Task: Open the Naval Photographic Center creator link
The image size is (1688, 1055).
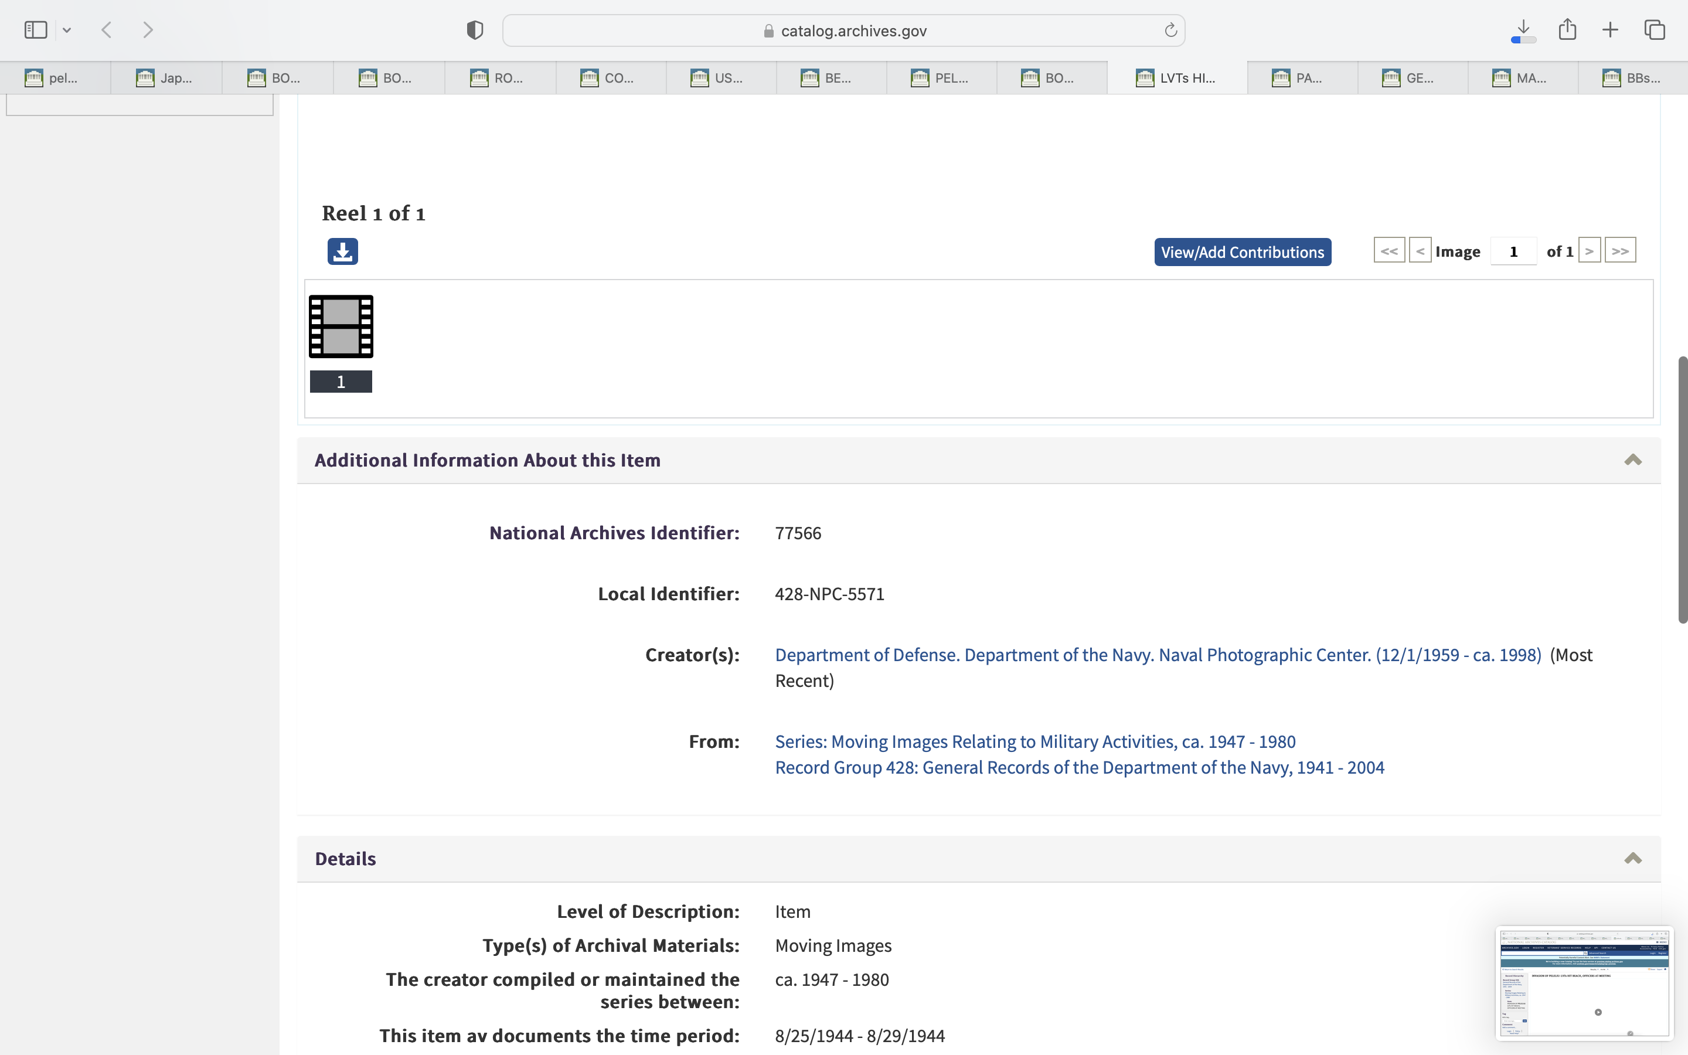Action: pyautogui.click(x=1158, y=655)
